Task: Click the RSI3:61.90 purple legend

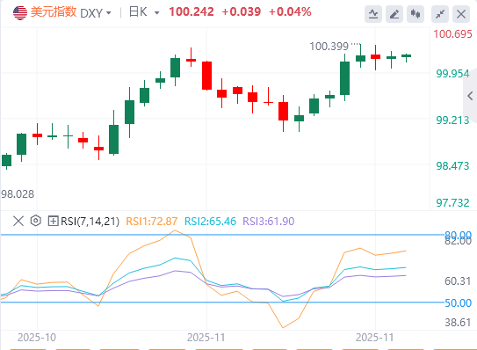Action: click(x=269, y=221)
